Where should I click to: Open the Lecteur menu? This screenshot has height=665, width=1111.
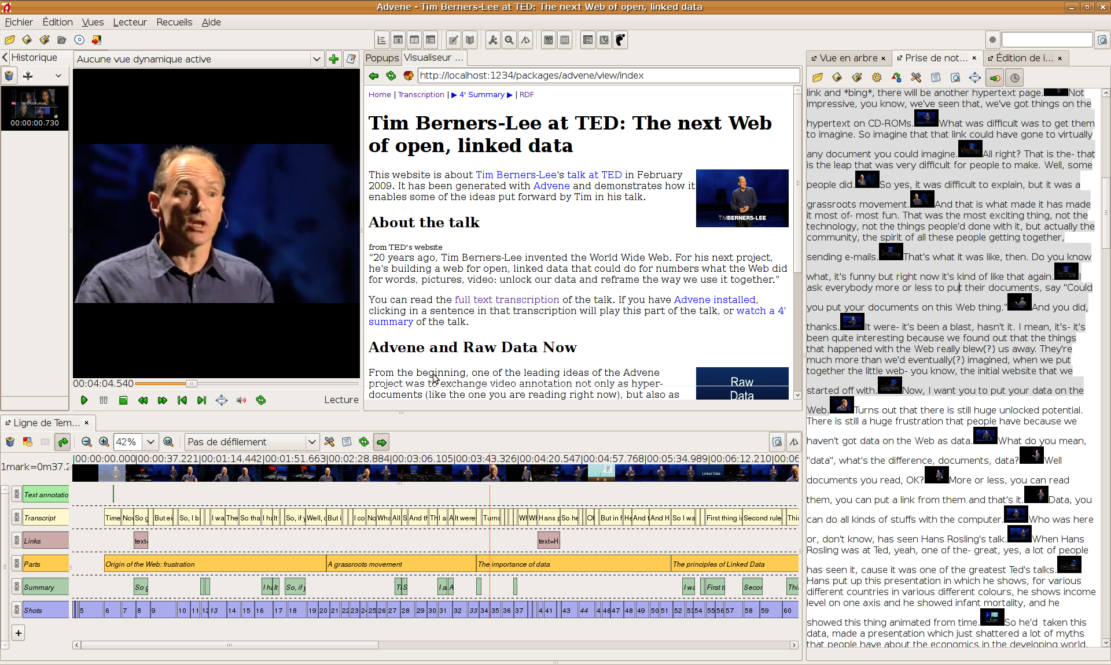(x=130, y=22)
